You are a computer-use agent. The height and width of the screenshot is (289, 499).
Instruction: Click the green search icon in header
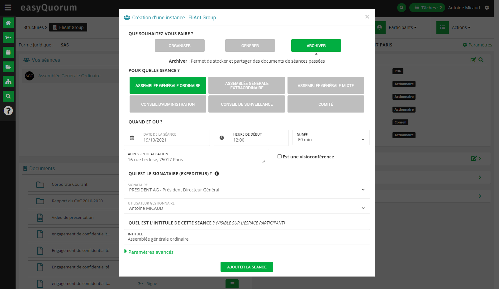(x=402, y=8)
